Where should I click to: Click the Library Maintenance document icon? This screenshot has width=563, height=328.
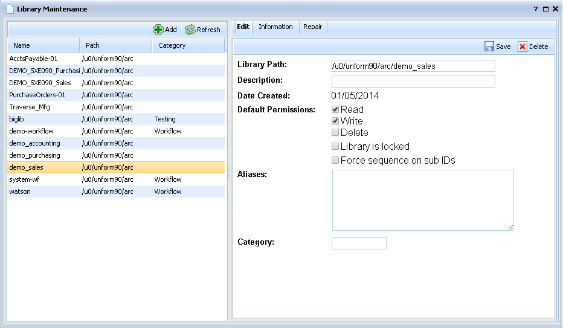(10, 9)
